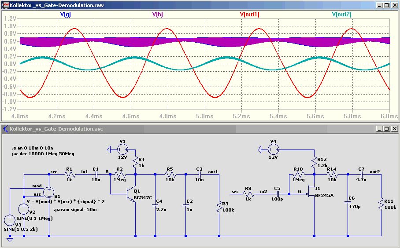The height and width of the screenshot is (248, 400).
Task: Maximize the Kollektor_vs_Gate-Demodulation.asc schematic window
Action: coord(387,129)
